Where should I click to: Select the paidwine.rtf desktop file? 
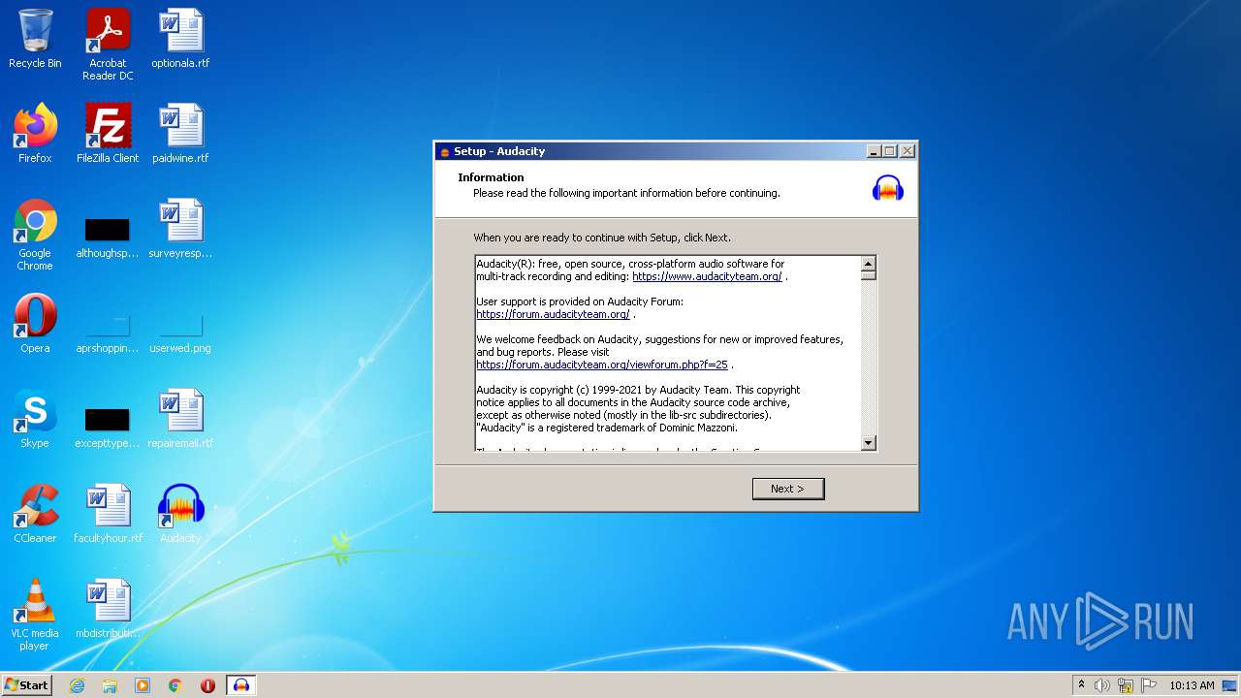[x=180, y=134]
